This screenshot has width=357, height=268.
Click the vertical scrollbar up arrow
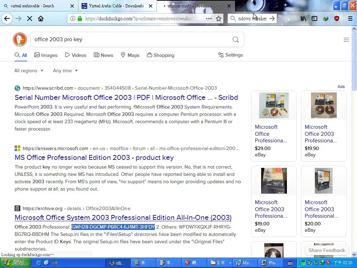tap(354, 29)
